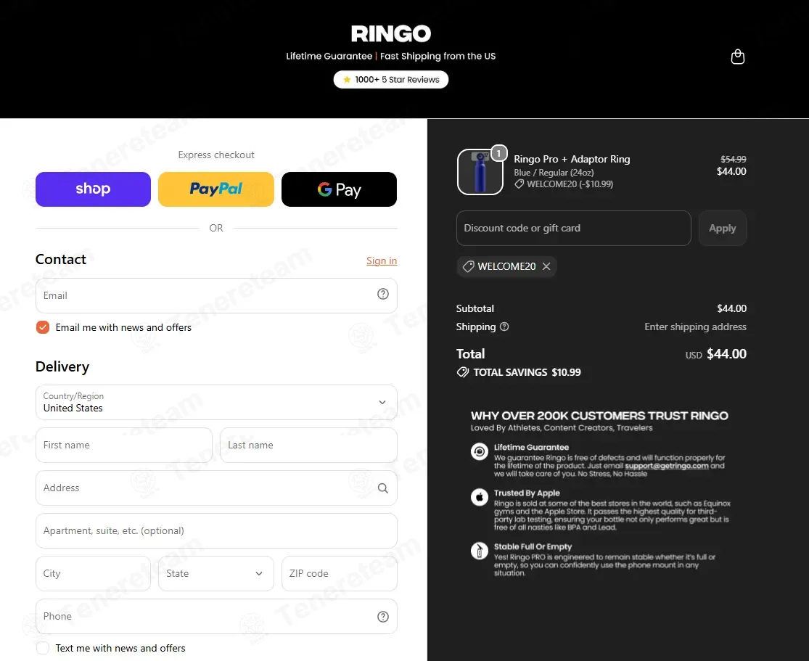The image size is (809, 661).
Task: Click the Enter shipping address text
Action: (x=696, y=327)
